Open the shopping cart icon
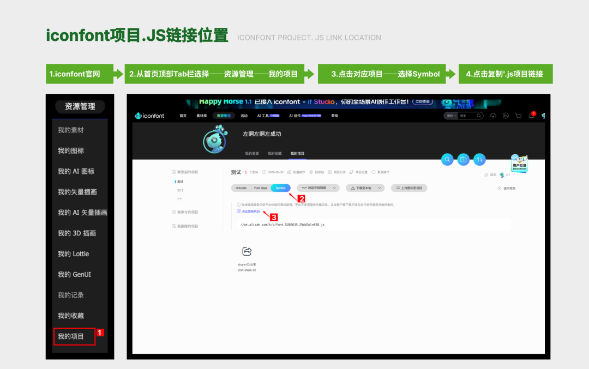This screenshot has width=589, height=369. click(519, 116)
